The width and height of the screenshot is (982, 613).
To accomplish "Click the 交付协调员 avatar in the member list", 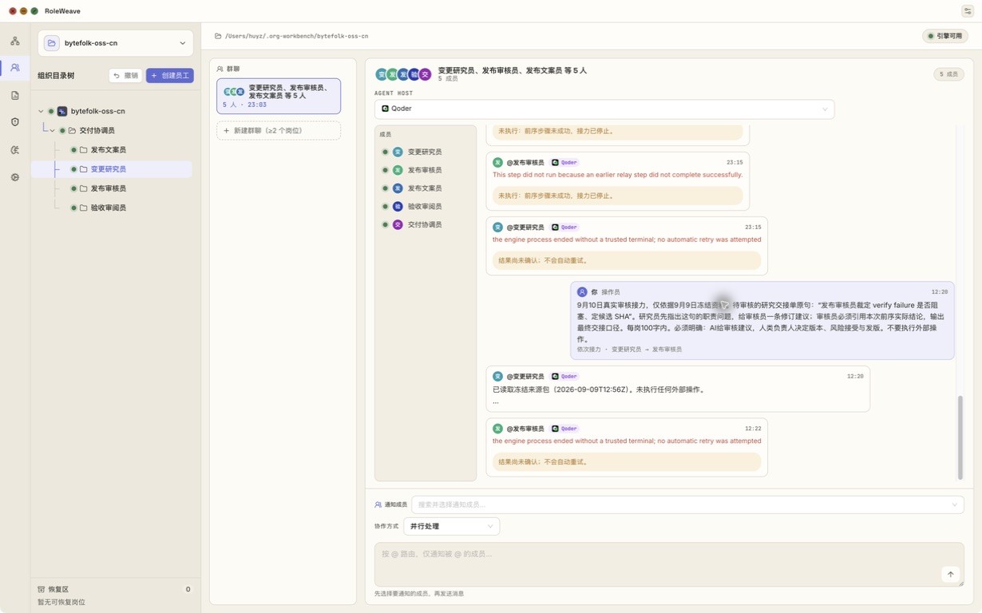I will tap(398, 225).
